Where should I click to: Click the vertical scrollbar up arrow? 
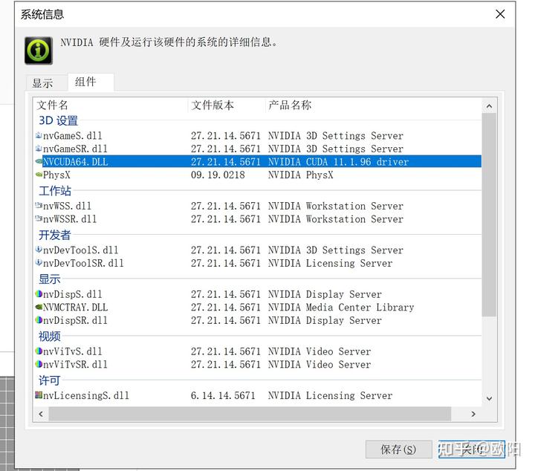coord(489,106)
